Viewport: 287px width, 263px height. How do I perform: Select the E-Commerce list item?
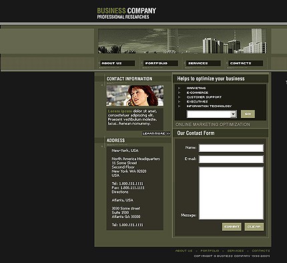(x=198, y=92)
